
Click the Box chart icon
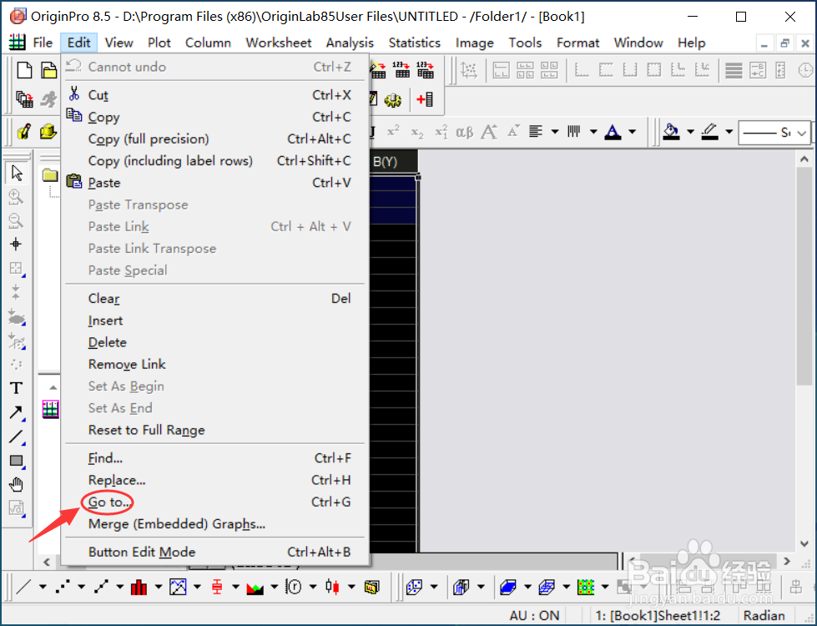pyautogui.click(x=217, y=587)
